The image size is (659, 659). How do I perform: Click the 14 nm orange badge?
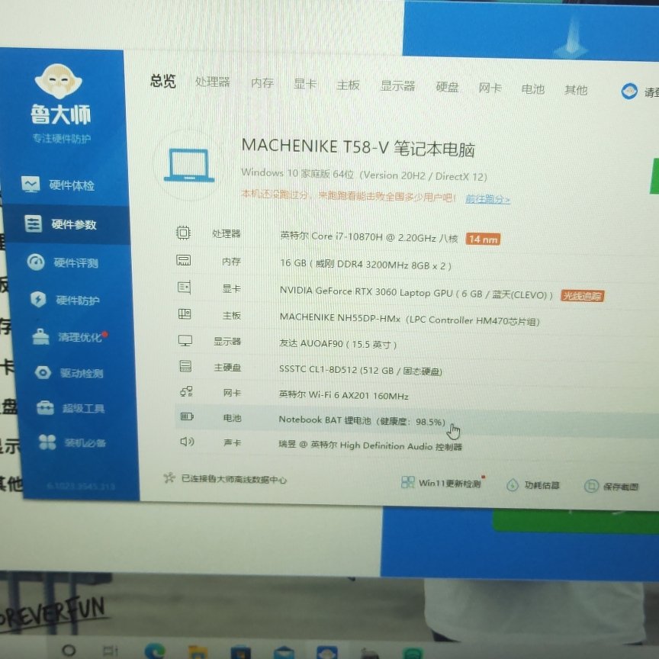(483, 239)
